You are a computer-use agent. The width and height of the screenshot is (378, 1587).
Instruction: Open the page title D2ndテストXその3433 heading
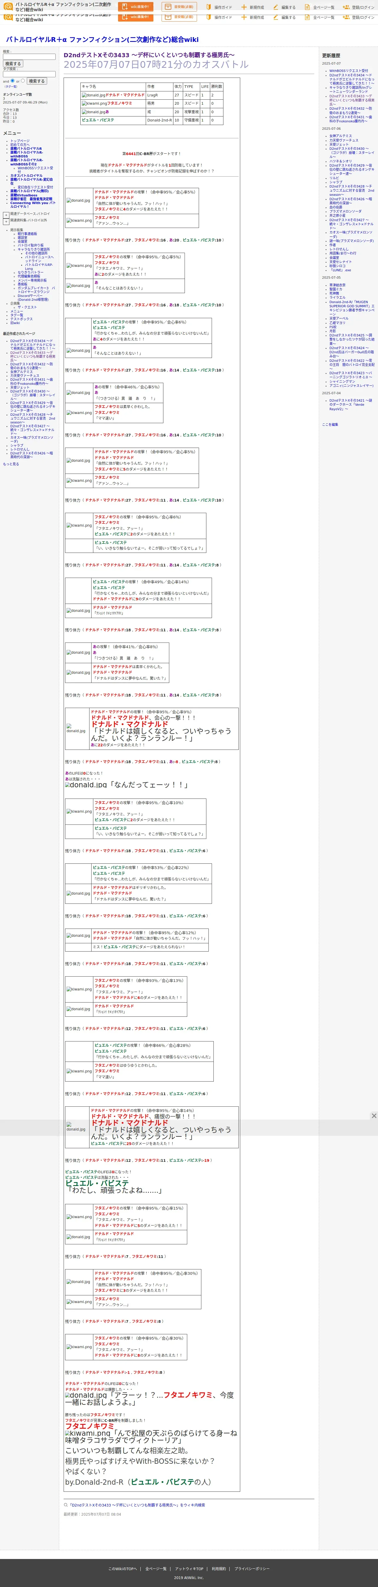coord(149,55)
